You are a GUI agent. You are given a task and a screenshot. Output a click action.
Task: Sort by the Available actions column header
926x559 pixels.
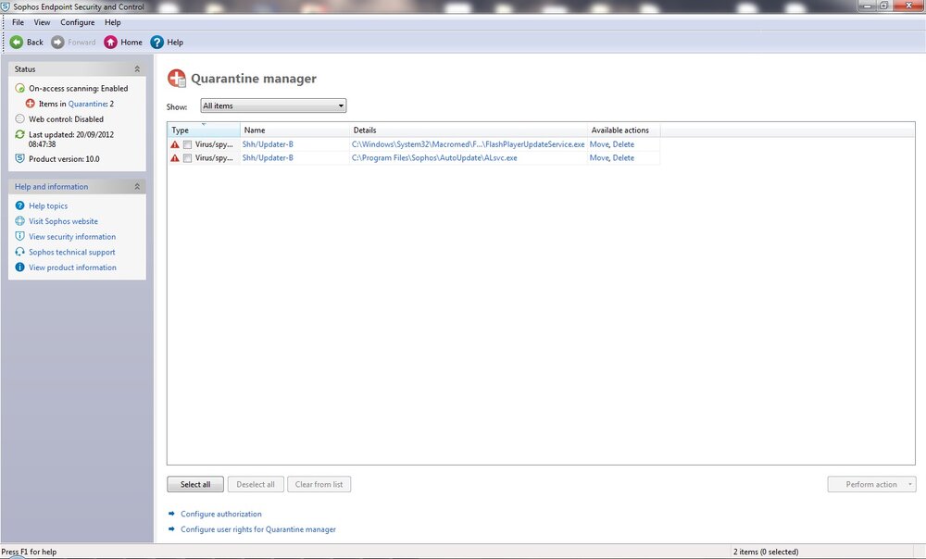tap(623, 130)
